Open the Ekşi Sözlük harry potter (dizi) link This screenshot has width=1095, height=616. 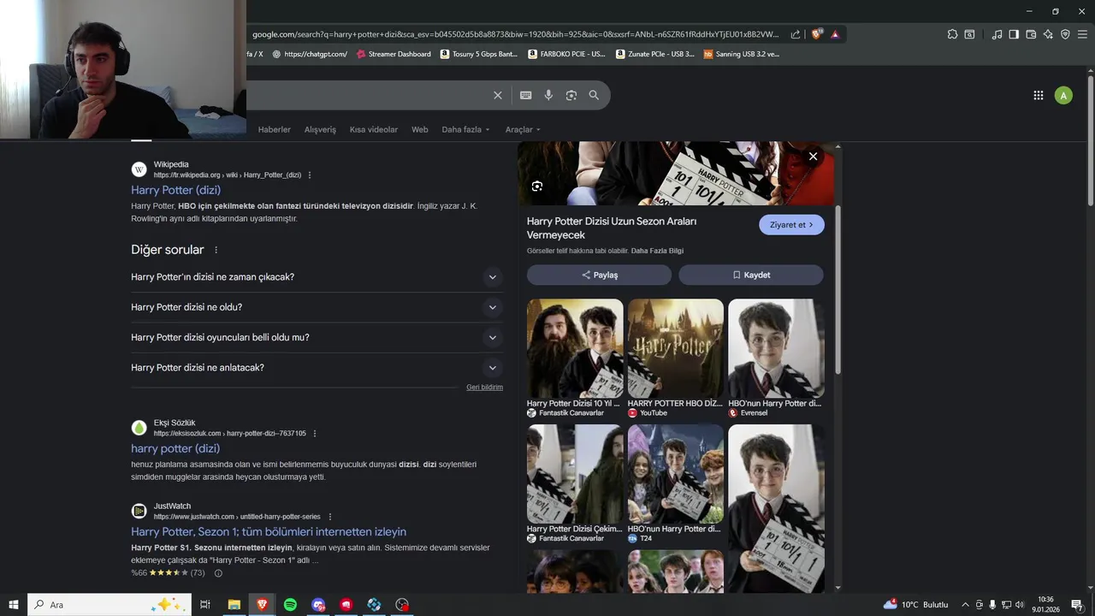point(175,448)
